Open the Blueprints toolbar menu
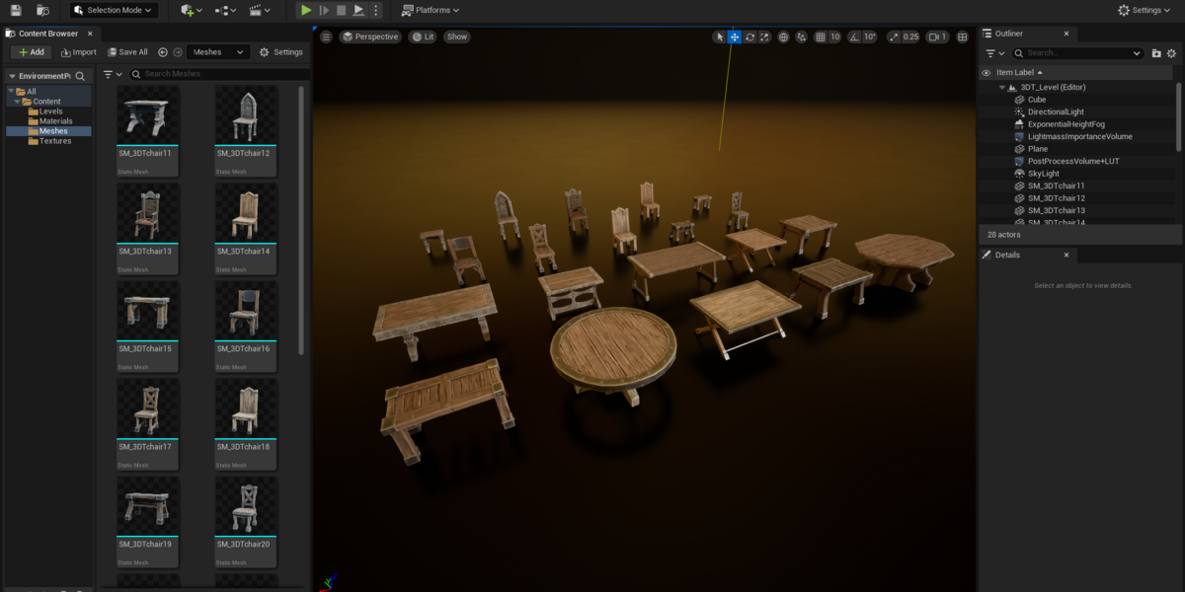This screenshot has width=1185, height=592. [x=225, y=10]
